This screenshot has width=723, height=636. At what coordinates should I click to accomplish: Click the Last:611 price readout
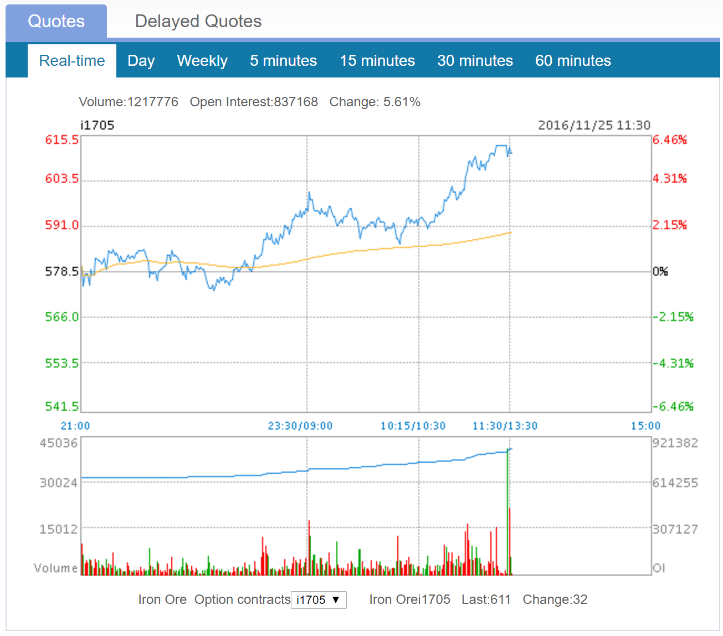486,599
